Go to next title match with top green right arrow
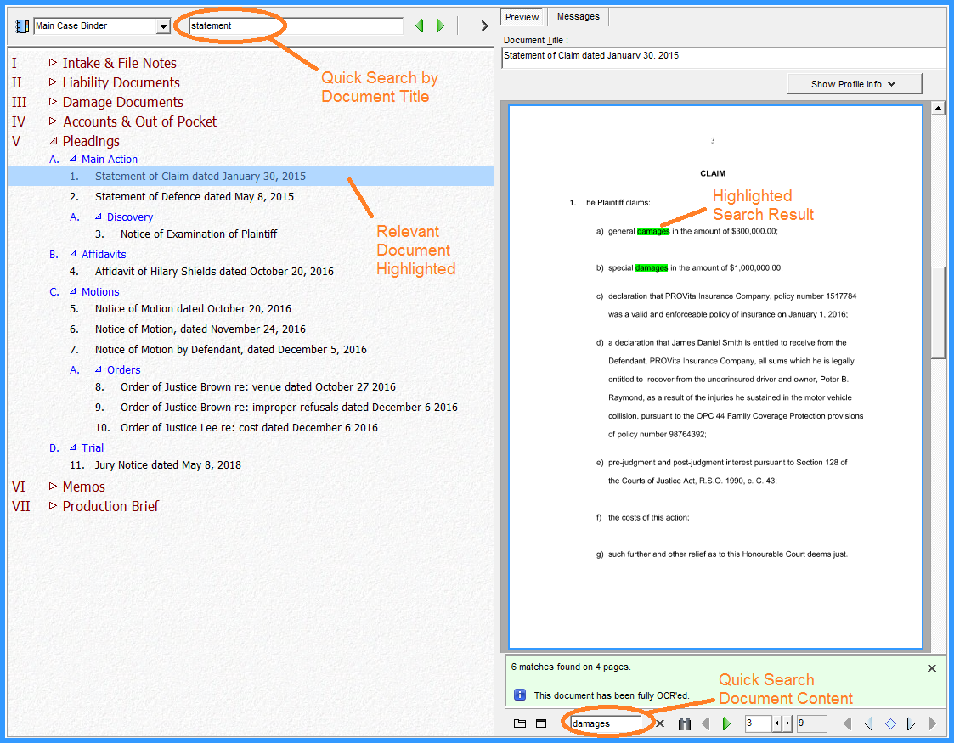Viewport: 954px width, 743px height. (440, 25)
